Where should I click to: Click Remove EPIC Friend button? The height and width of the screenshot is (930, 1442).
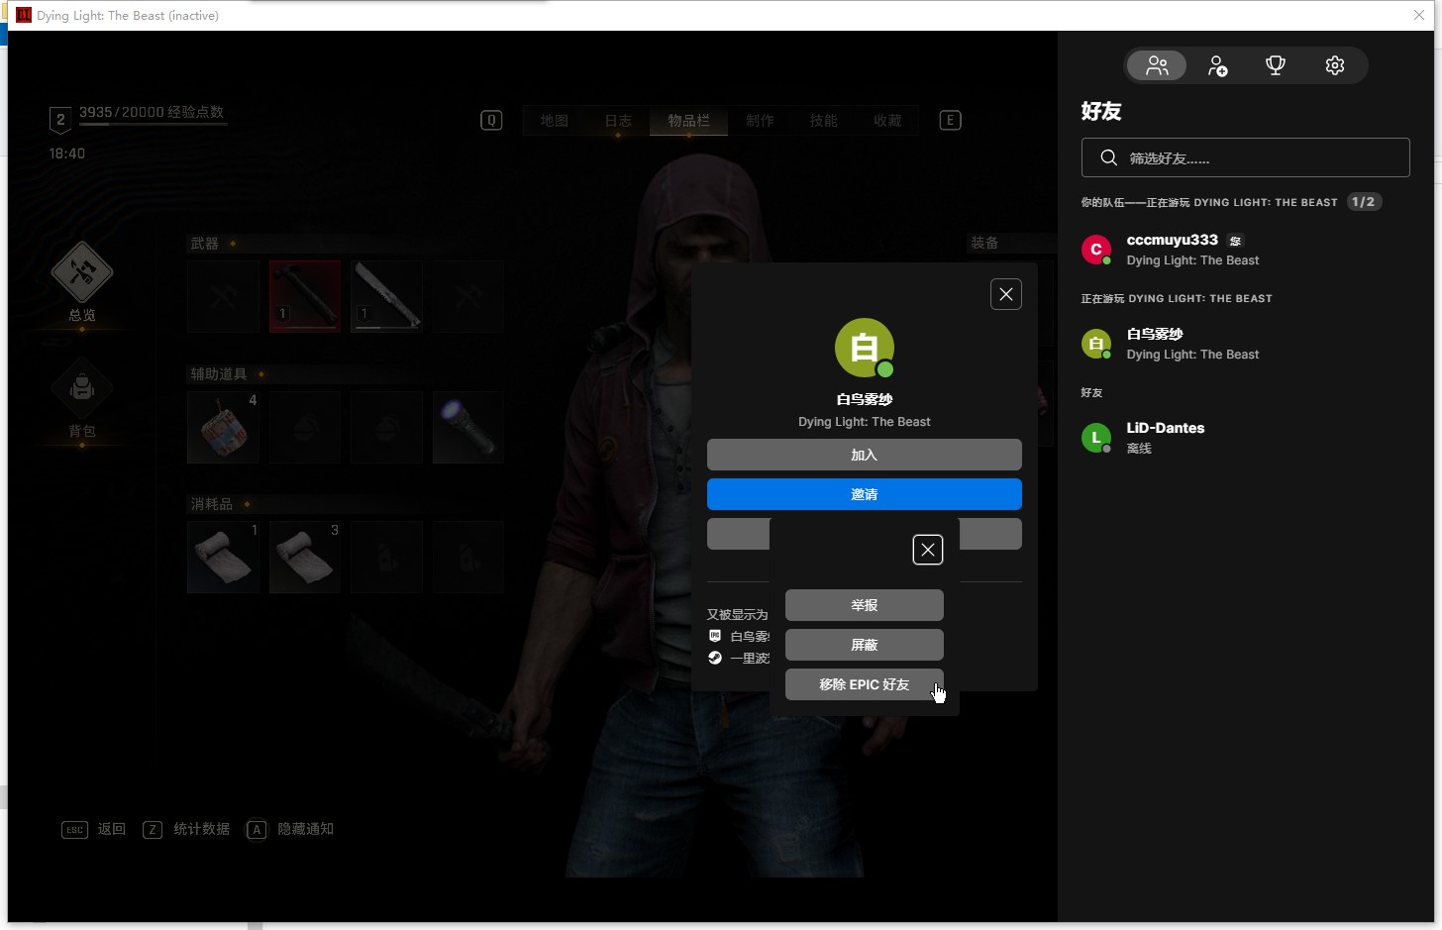pos(864,684)
